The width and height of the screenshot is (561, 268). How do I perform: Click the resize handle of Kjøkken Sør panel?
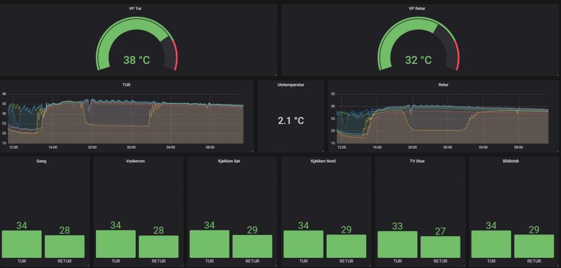click(x=275, y=264)
